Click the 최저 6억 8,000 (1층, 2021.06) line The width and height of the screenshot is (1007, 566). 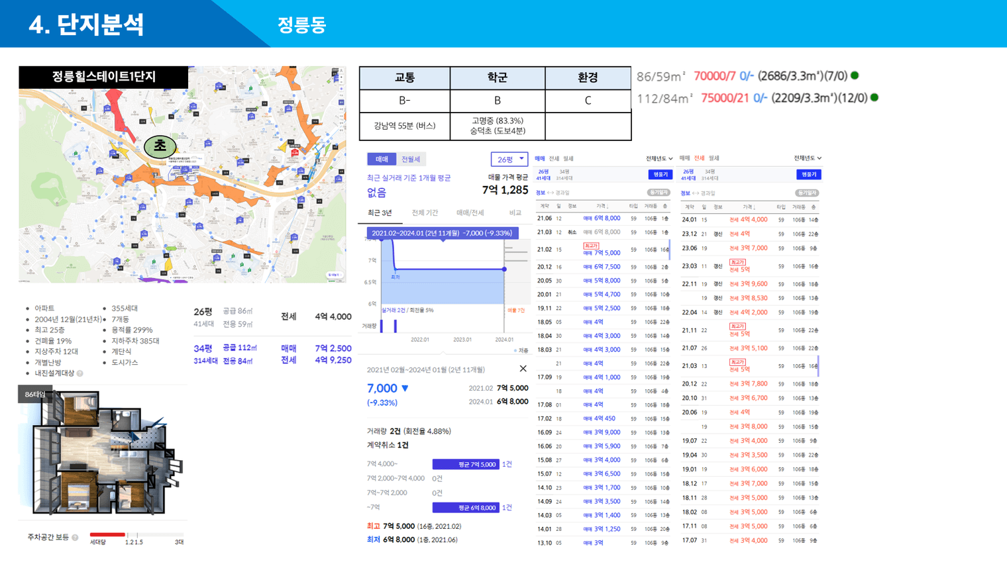[413, 540]
